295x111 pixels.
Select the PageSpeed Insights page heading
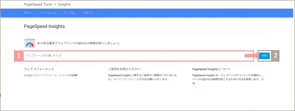pos(44,26)
